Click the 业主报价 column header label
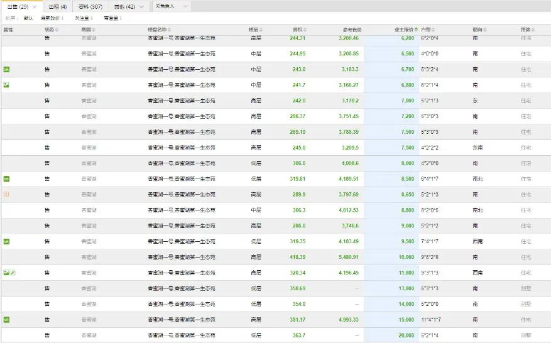The width and height of the screenshot is (551, 343). click(404, 30)
